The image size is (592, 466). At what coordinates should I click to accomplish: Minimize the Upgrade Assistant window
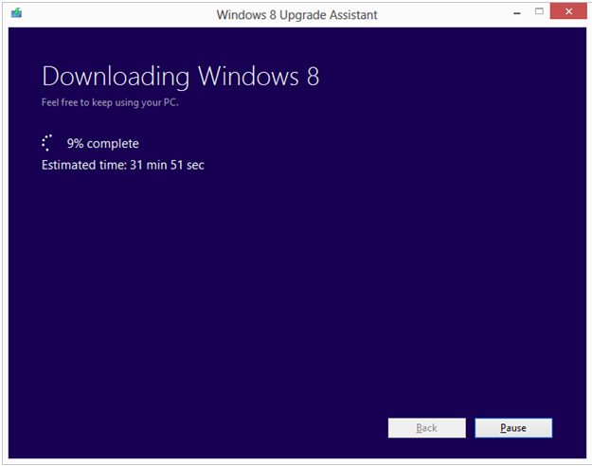515,13
